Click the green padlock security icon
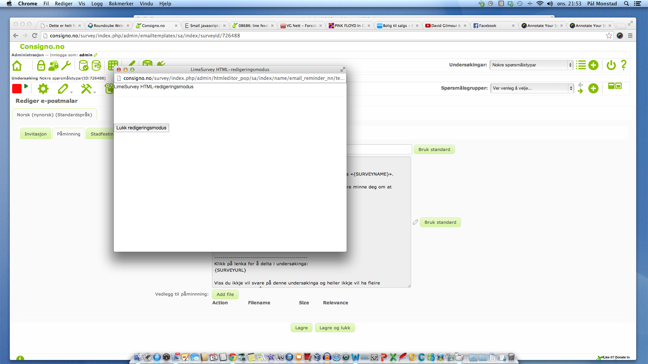Image resolution: width=648 pixels, height=364 pixels. pos(41,65)
